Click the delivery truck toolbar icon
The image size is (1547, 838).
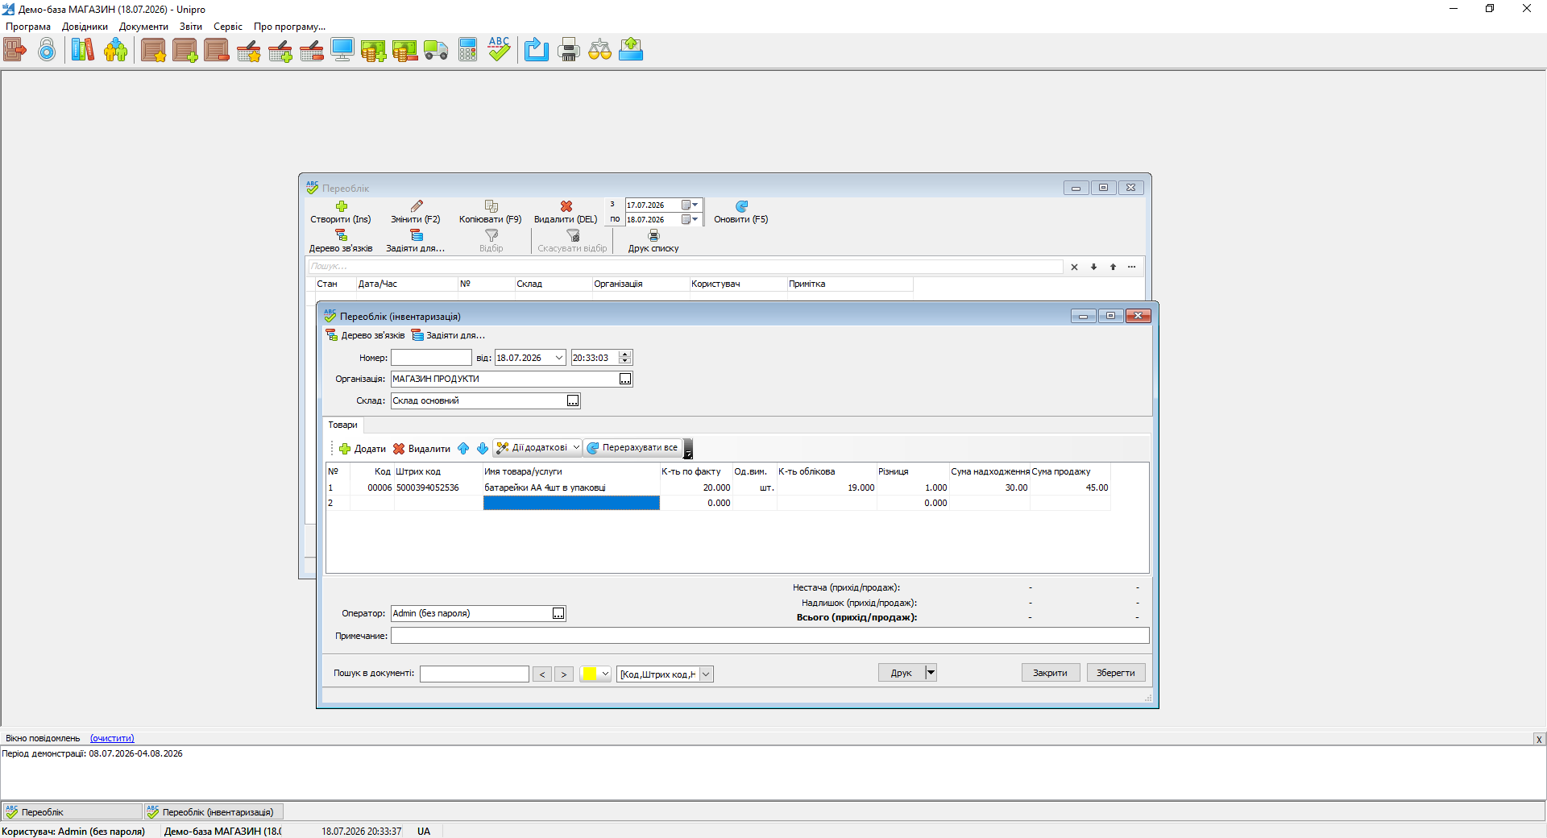pyautogui.click(x=436, y=50)
